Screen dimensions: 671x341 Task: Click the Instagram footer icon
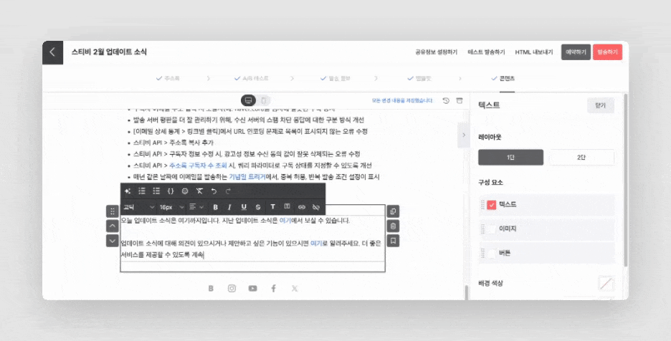pos(232,289)
